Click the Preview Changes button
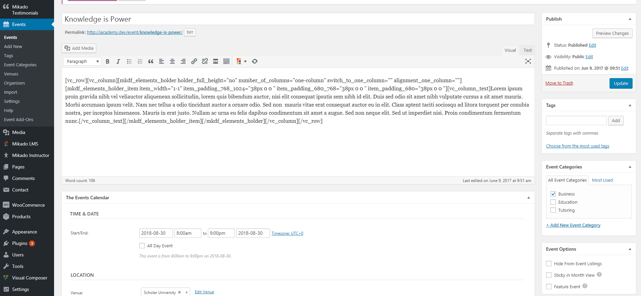Viewport: 641px width, 296px height. click(x=612, y=33)
